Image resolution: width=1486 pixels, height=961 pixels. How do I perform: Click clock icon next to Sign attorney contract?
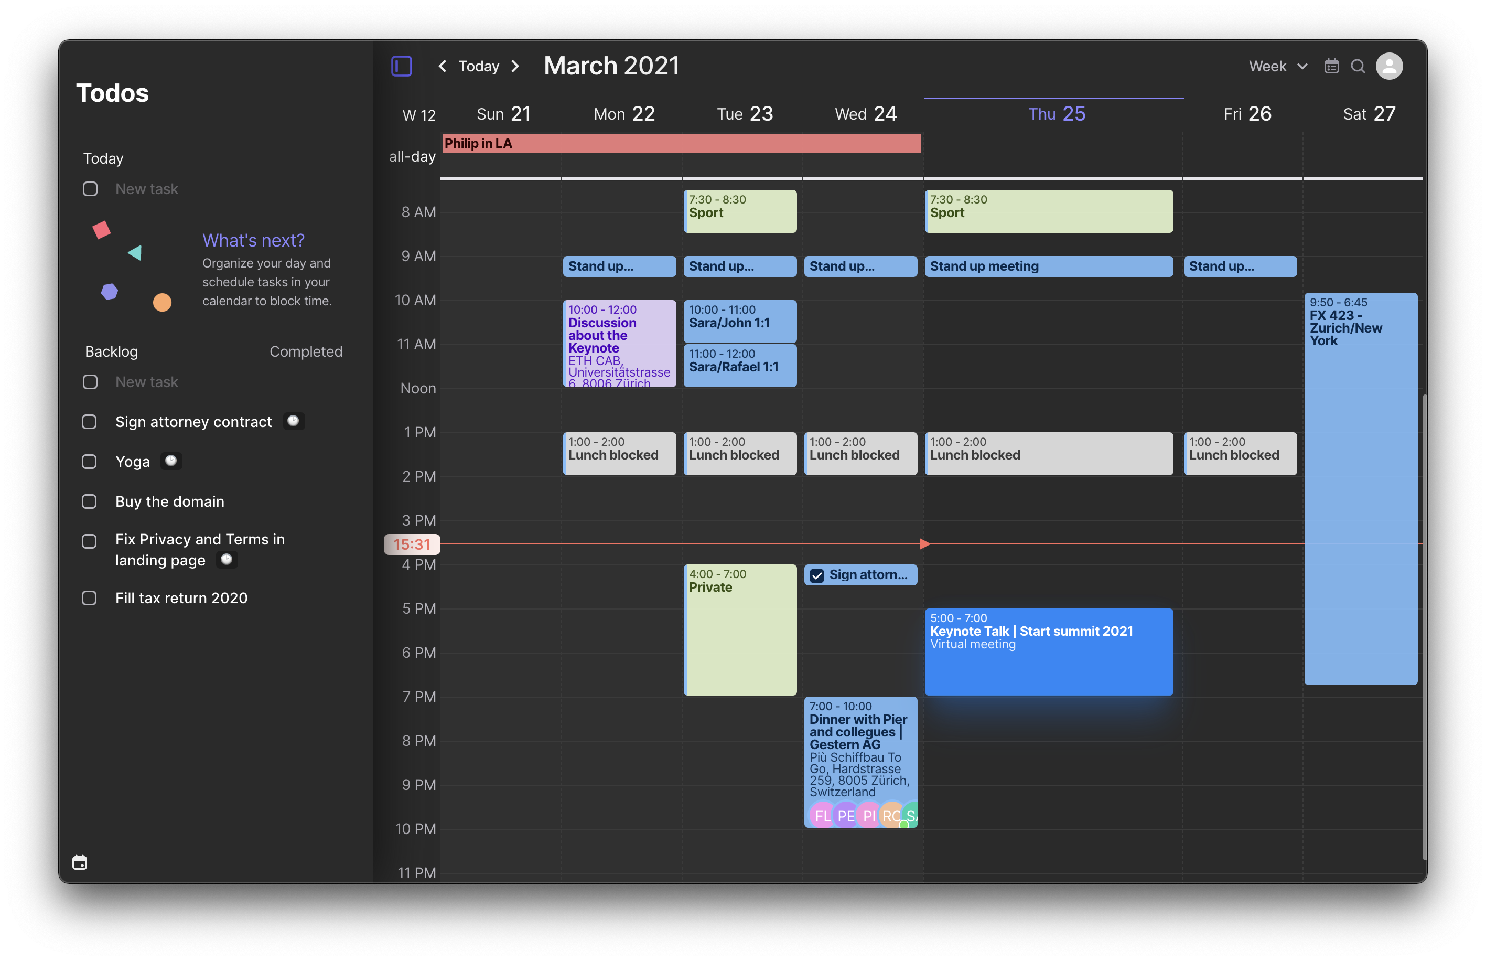point(293,421)
